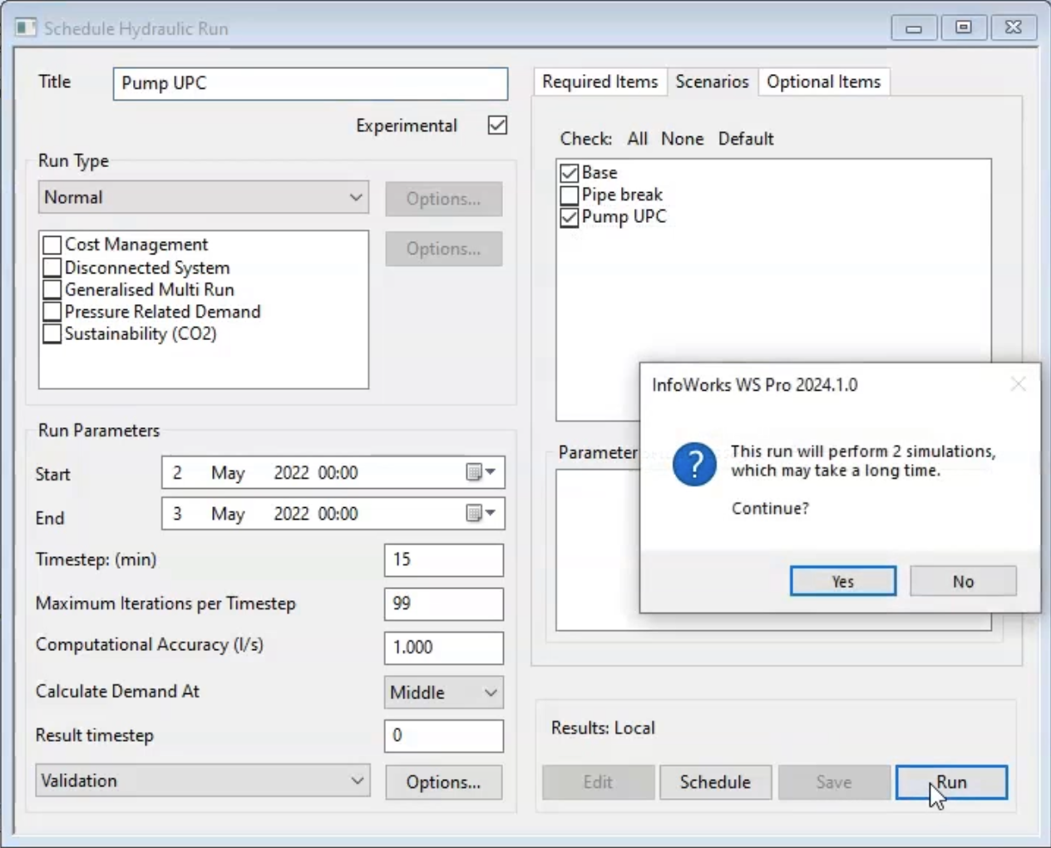
Task: Check the Pipe break scenario
Action: tap(570, 195)
